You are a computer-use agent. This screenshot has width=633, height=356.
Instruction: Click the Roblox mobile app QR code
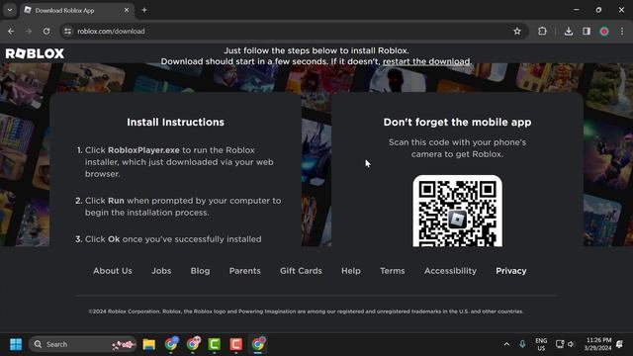(457, 211)
